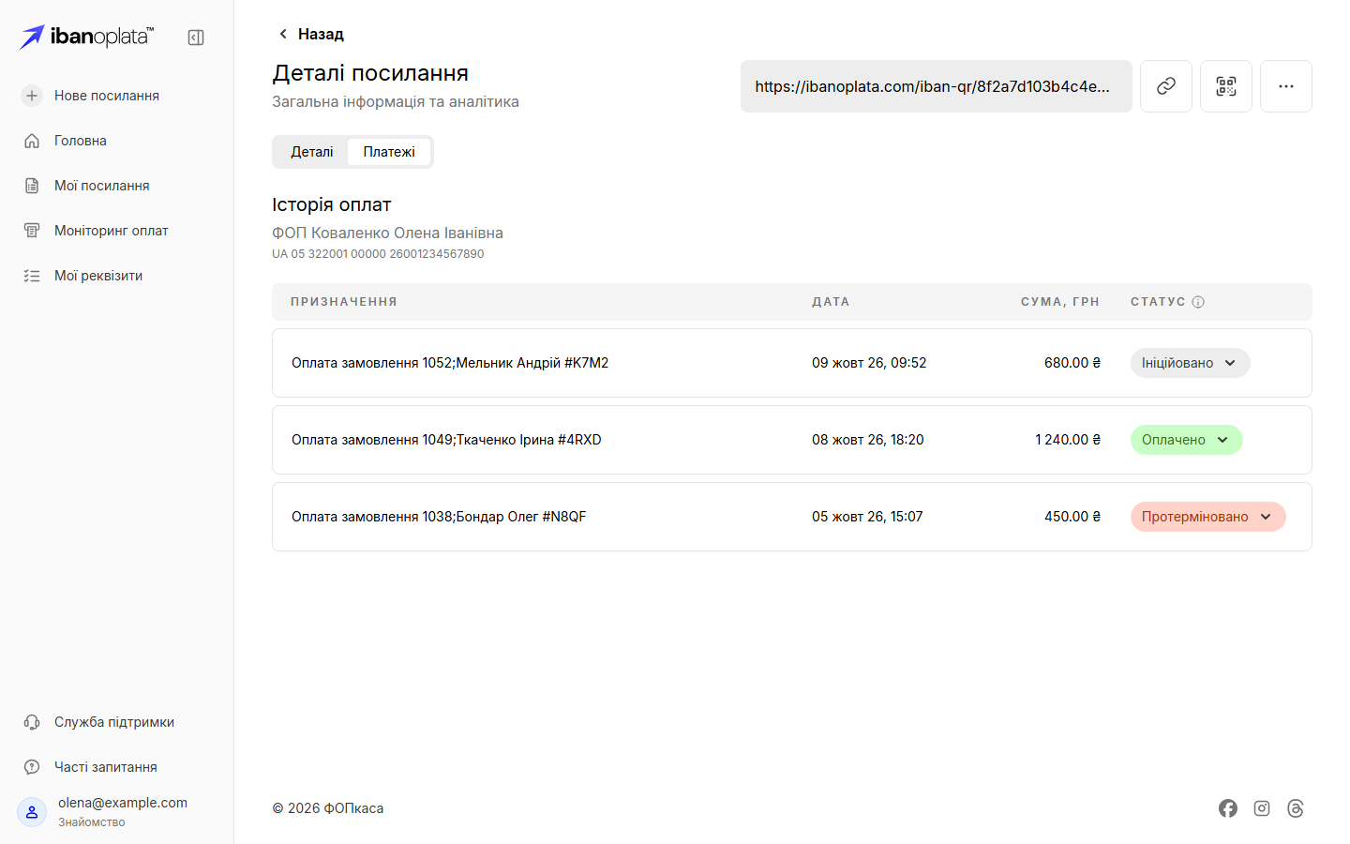This screenshot has width=1350, height=844.
Task: Open the QR code icon button
Action: [1226, 86]
